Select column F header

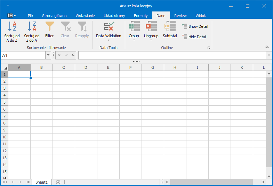[x=130, y=67]
